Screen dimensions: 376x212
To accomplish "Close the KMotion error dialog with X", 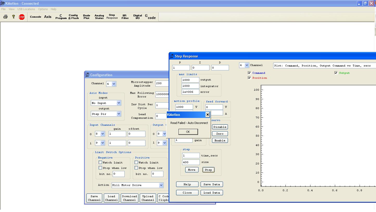I will [207, 115].
